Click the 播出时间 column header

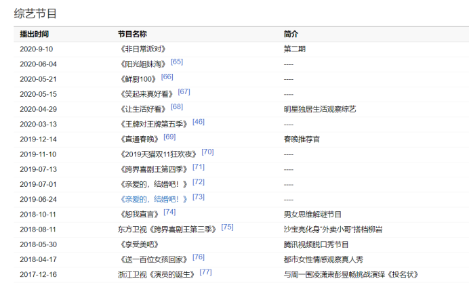(x=35, y=34)
